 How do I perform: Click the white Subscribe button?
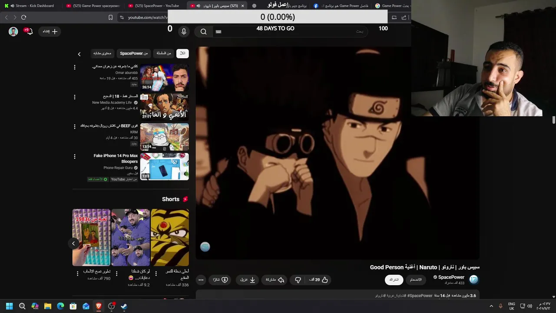(x=394, y=280)
